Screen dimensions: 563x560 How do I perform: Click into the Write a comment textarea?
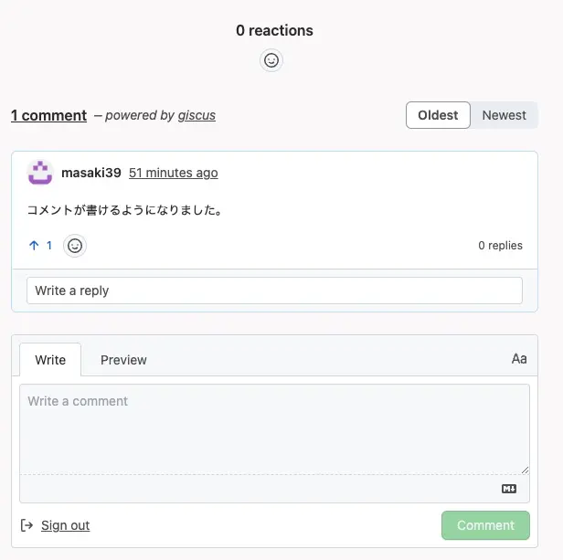[x=274, y=428]
